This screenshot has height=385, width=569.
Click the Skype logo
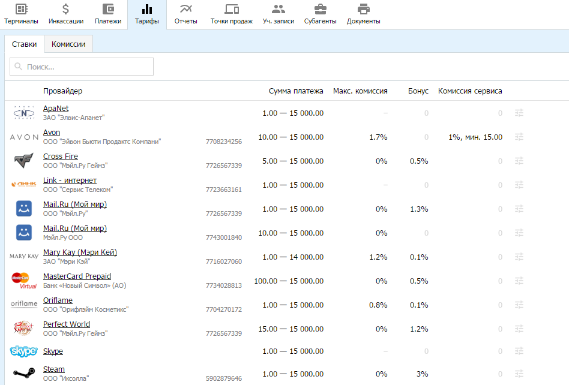point(24,351)
